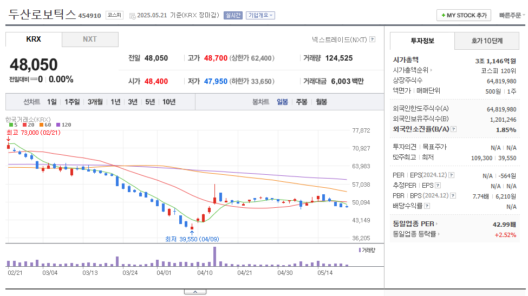Show the 일봉 daily candlestick chart
Screen dimensions: 528x296
click(x=282, y=102)
